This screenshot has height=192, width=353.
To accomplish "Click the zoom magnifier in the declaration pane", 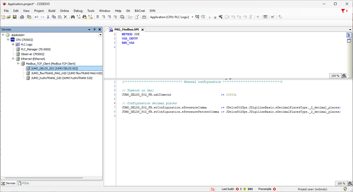I will [344, 76].
